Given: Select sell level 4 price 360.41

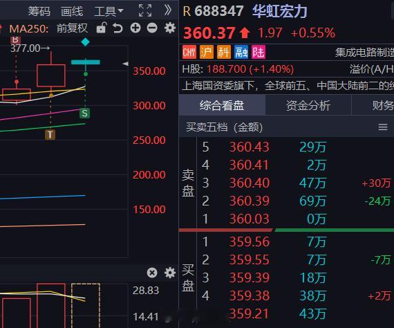Looking at the screenshot, I should (249, 165).
